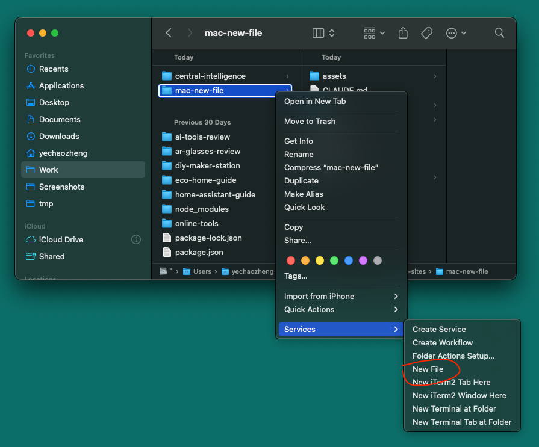Click the Search magnifier icon
This screenshot has width=539, height=447.
click(499, 33)
